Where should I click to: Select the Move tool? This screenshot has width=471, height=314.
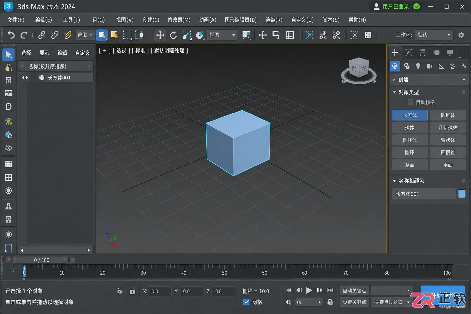160,35
